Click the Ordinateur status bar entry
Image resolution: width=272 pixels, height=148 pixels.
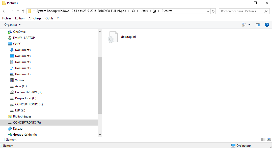tap(241, 145)
